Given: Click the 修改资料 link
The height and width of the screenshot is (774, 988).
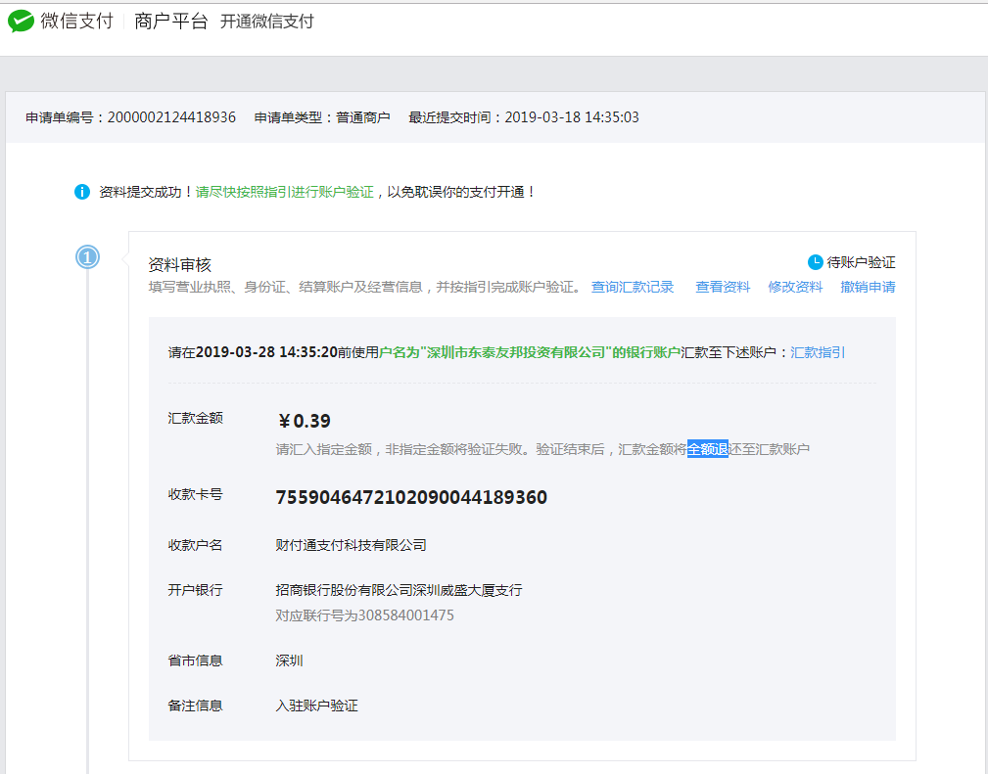Looking at the screenshot, I should coord(795,287).
